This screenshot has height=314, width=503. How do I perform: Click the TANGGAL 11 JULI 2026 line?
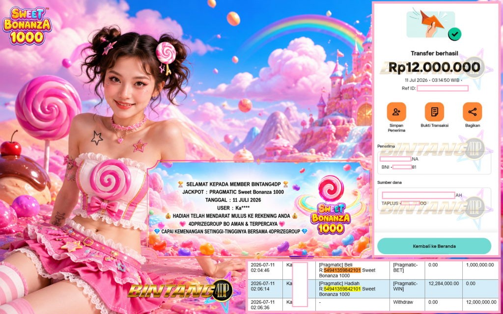click(x=233, y=200)
